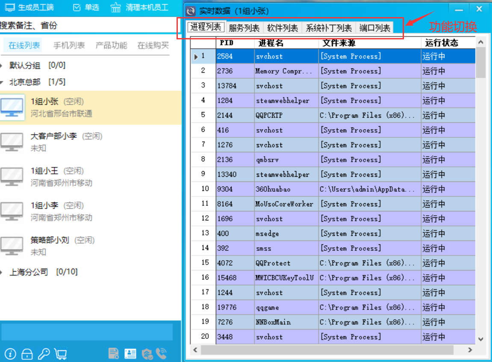Click the info icon in bottom bar

pyautogui.click(x=10, y=354)
